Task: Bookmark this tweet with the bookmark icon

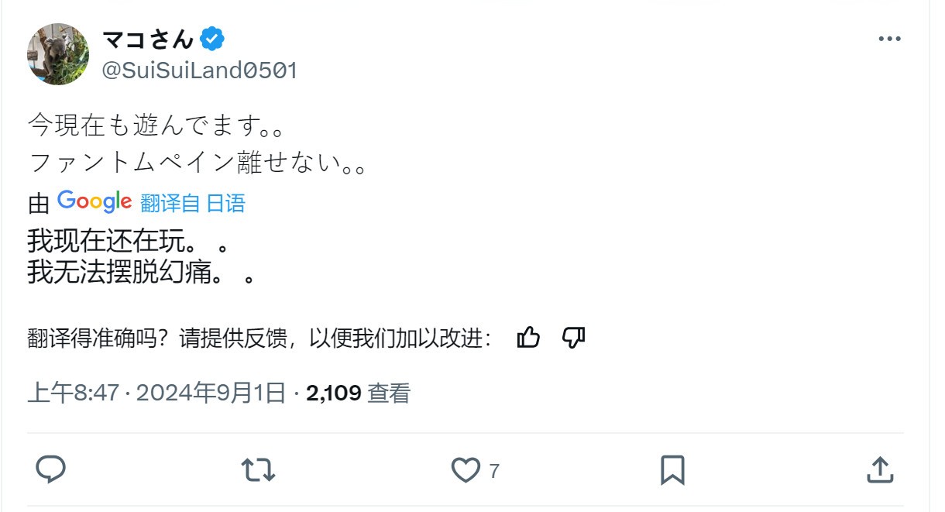Action: (x=674, y=469)
